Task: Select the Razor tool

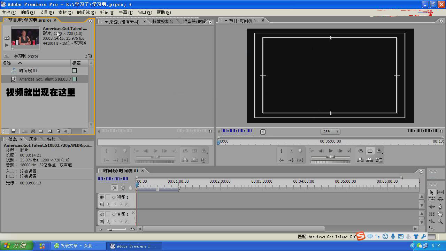Action: point(432,229)
